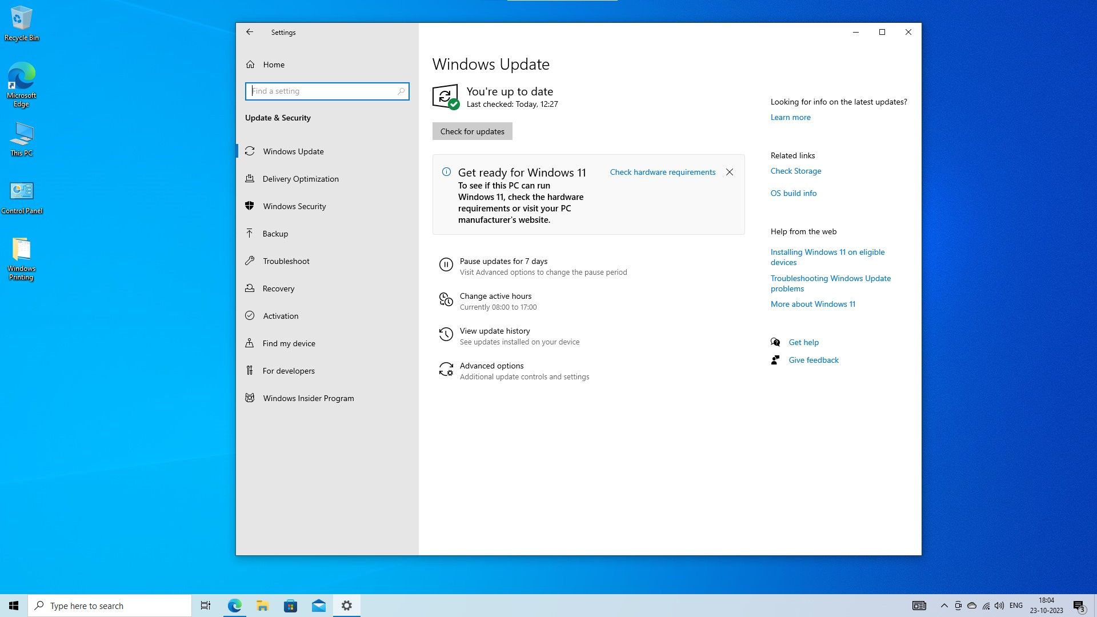Open the Delivery Optimization section

[x=301, y=179]
